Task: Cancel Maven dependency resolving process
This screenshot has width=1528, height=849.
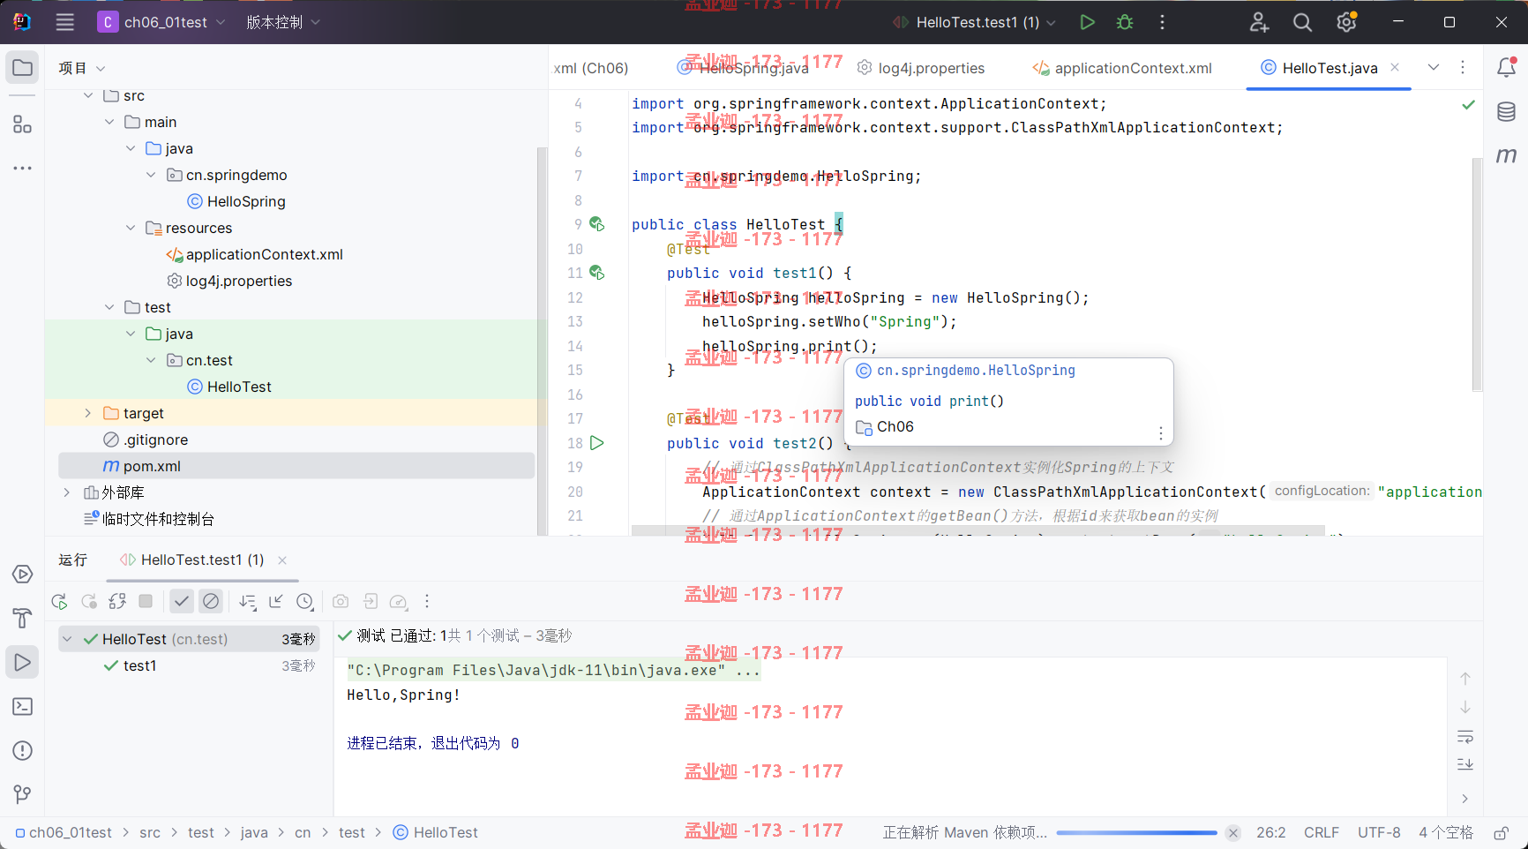Action: (x=1233, y=833)
